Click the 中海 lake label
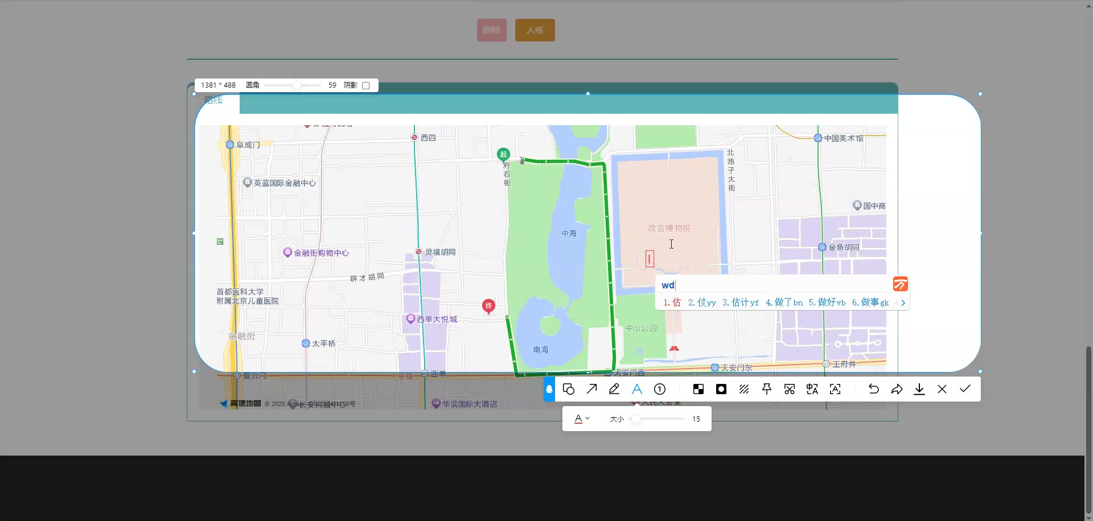The width and height of the screenshot is (1093, 521). coord(569,234)
